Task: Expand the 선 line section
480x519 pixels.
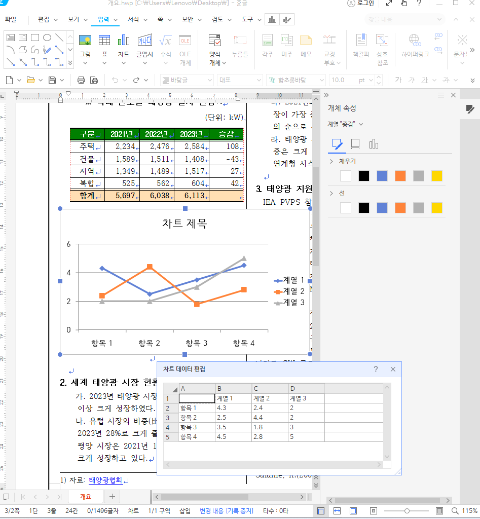Action: [331, 193]
